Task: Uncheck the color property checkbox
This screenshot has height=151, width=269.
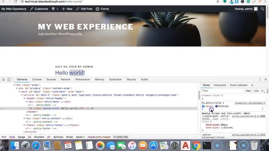Action: (203, 106)
